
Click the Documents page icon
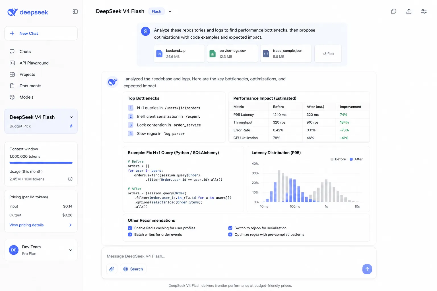(12, 86)
